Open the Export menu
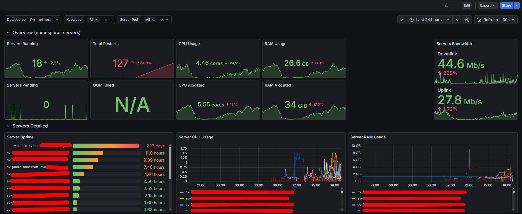522x214 pixels. point(487,5)
